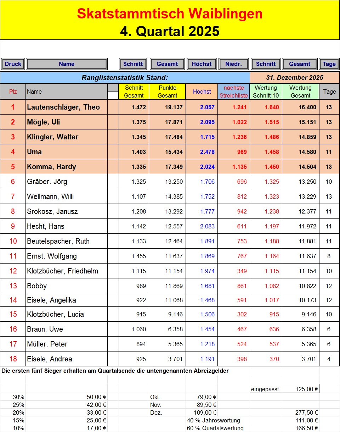Click Gesamt button above Wertung Gesamt column
The height and width of the screenshot is (432, 340).
pos(300,64)
